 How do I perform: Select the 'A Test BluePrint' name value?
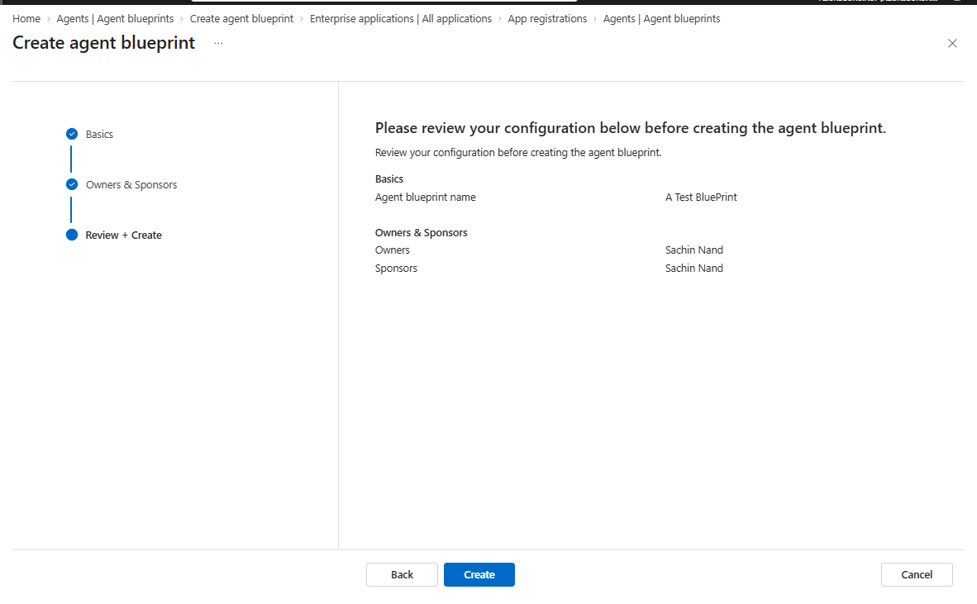point(701,197)
